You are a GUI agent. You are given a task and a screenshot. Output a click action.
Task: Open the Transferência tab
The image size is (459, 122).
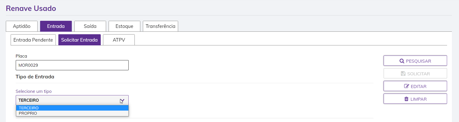(x=160, y=26)
